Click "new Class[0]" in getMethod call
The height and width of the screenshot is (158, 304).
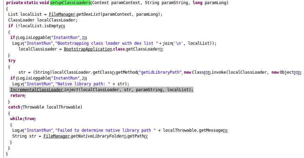[x=197, y=72]
